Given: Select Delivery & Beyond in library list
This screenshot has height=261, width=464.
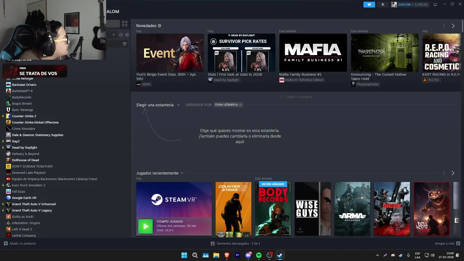Looking at the screenshot, I should coord(25,154).
